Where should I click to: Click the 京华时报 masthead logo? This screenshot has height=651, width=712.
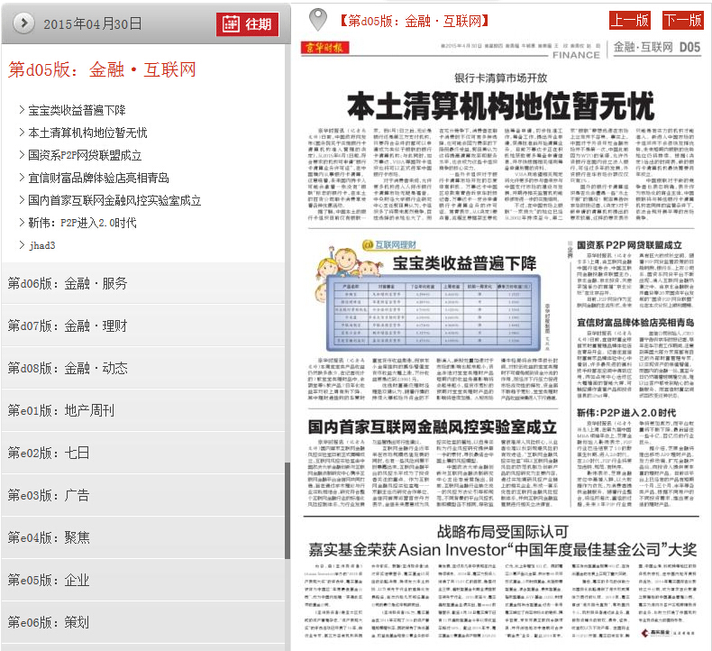(x=324, y=47)
